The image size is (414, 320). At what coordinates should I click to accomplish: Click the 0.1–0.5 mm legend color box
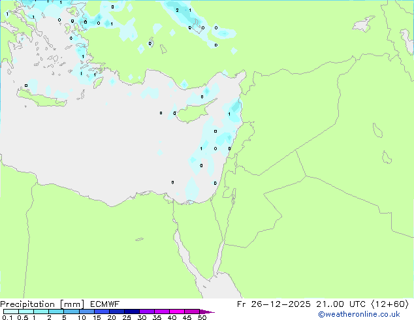[11, 312]
